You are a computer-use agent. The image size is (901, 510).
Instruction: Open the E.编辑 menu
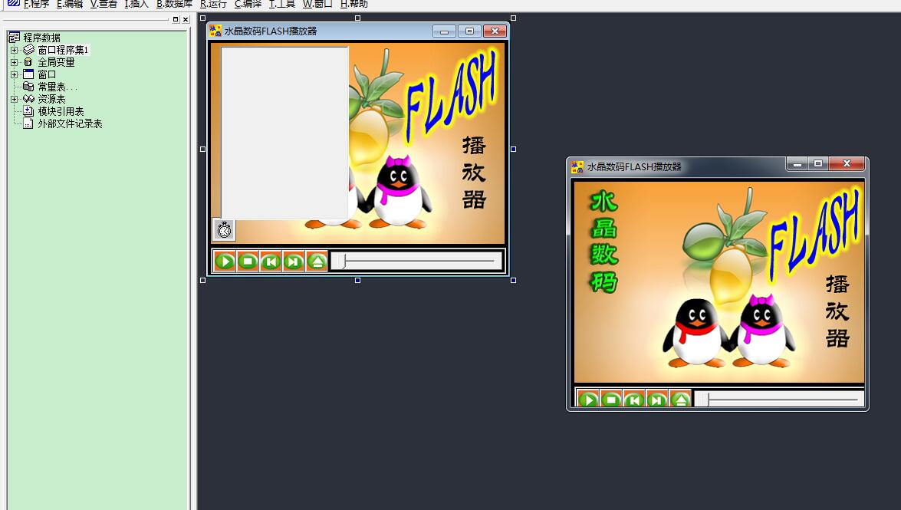coord(70,4)
